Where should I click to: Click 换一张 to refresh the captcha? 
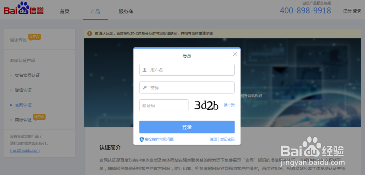[x=229, y=105]
